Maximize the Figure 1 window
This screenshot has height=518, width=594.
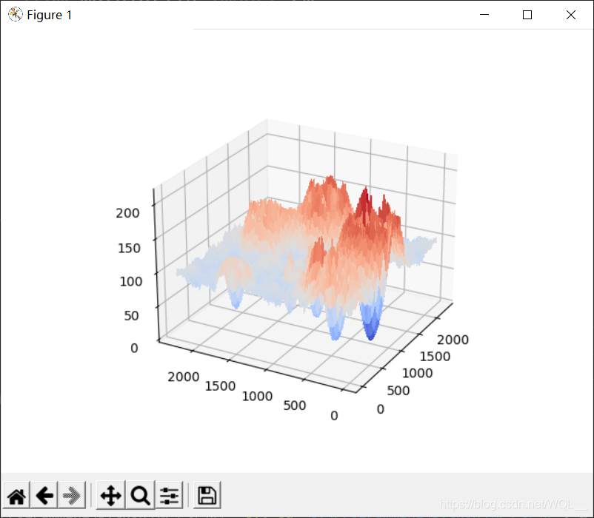527,15
